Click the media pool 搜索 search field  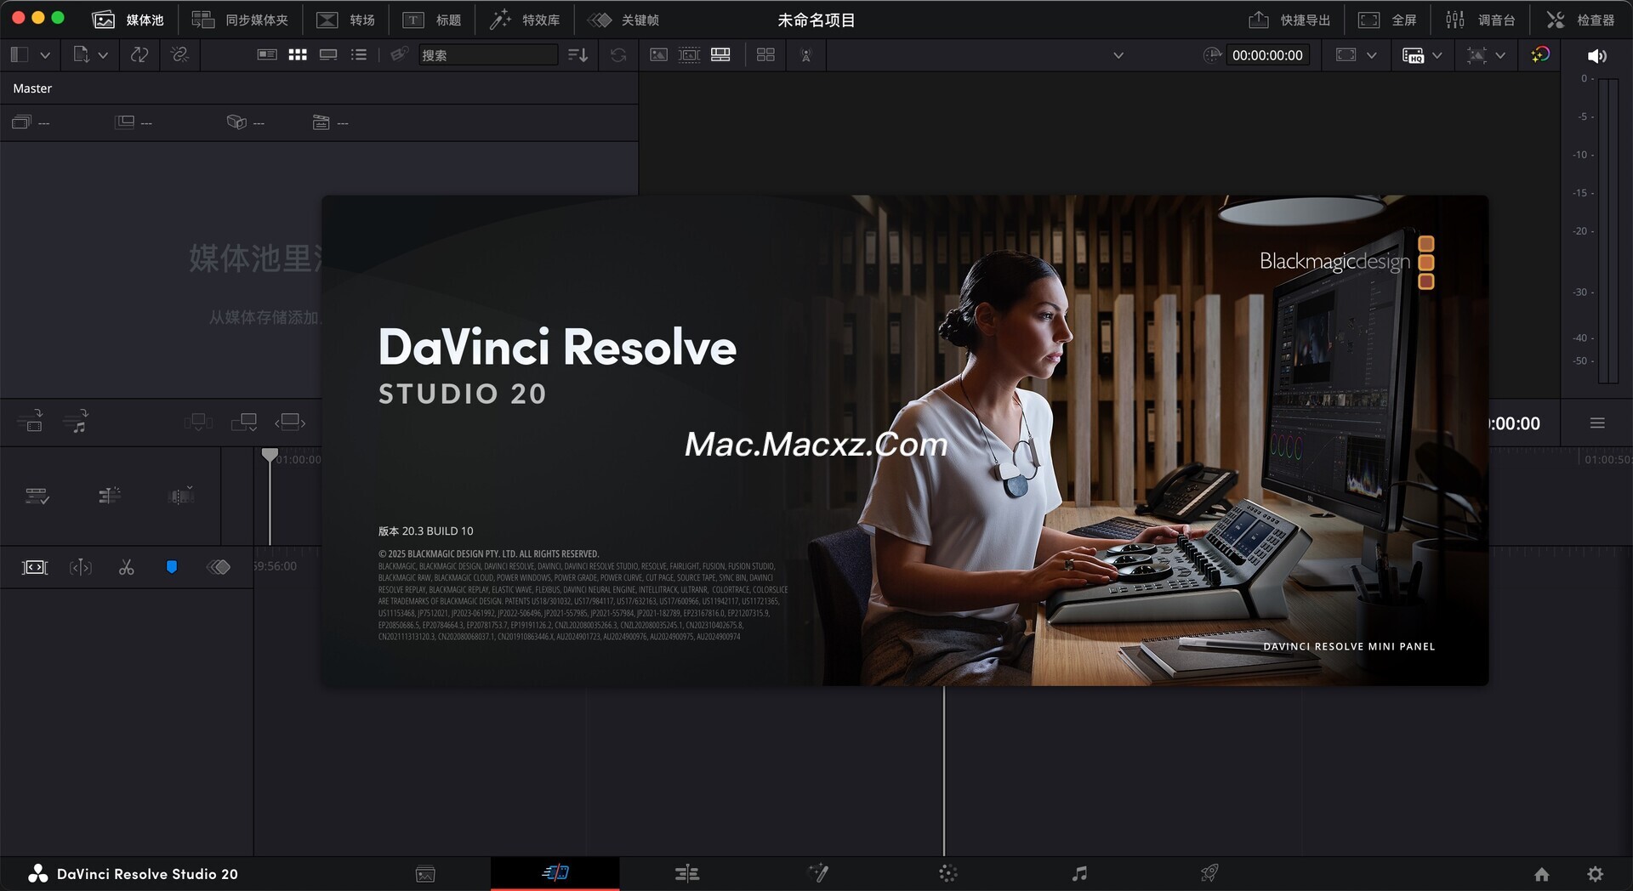(x=488, y=55)
